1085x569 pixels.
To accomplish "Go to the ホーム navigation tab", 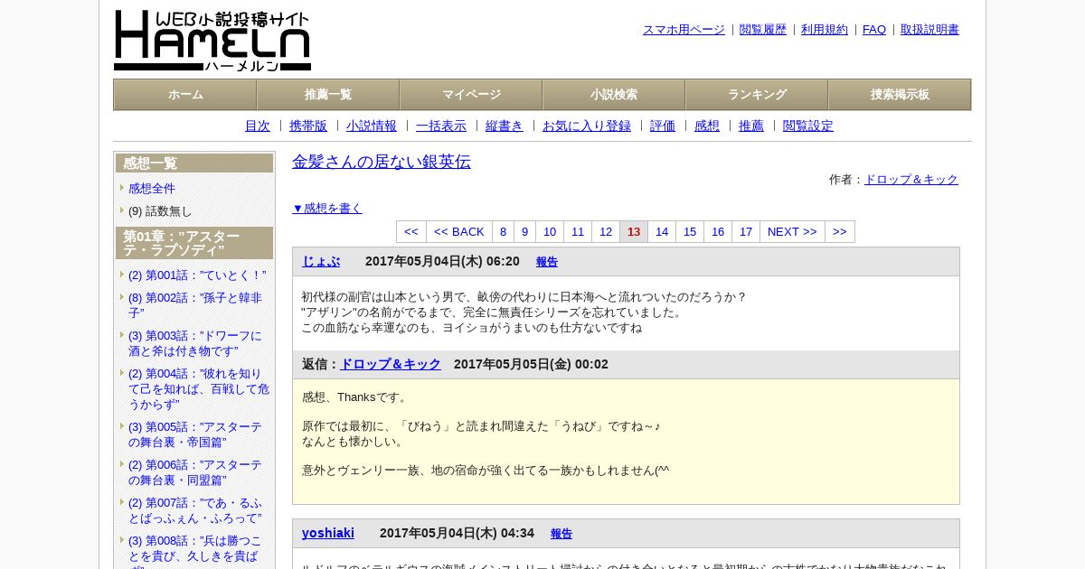I will pyautogui.click(x=185, y=95).
